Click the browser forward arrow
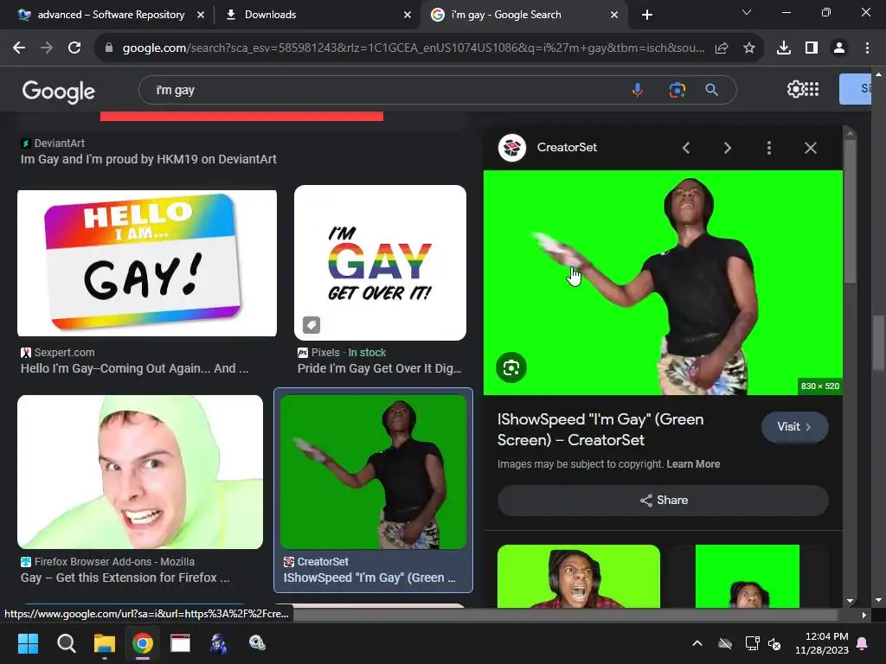 tap(47, 48)
